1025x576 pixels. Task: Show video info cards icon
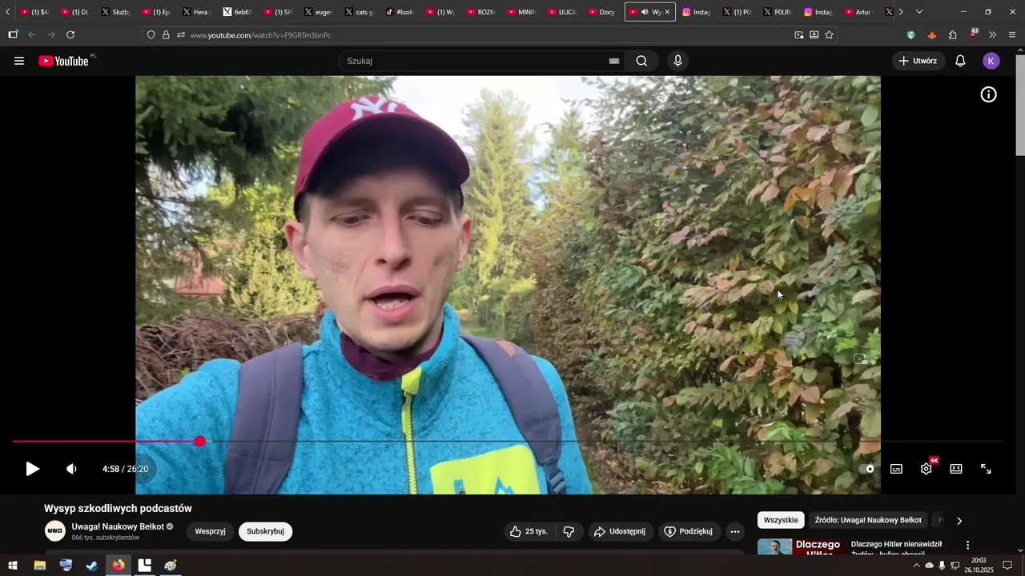[989, 94]
